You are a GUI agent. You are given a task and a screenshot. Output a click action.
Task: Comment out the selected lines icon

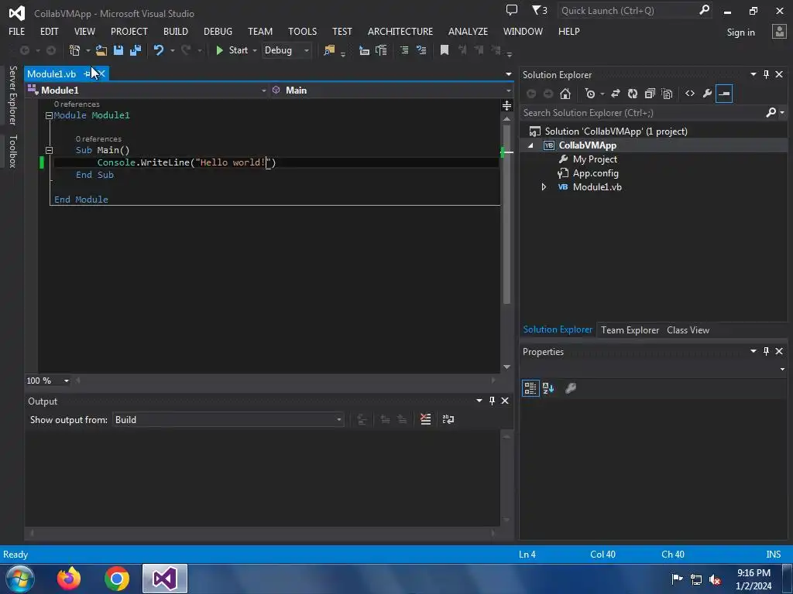point(404,50)
